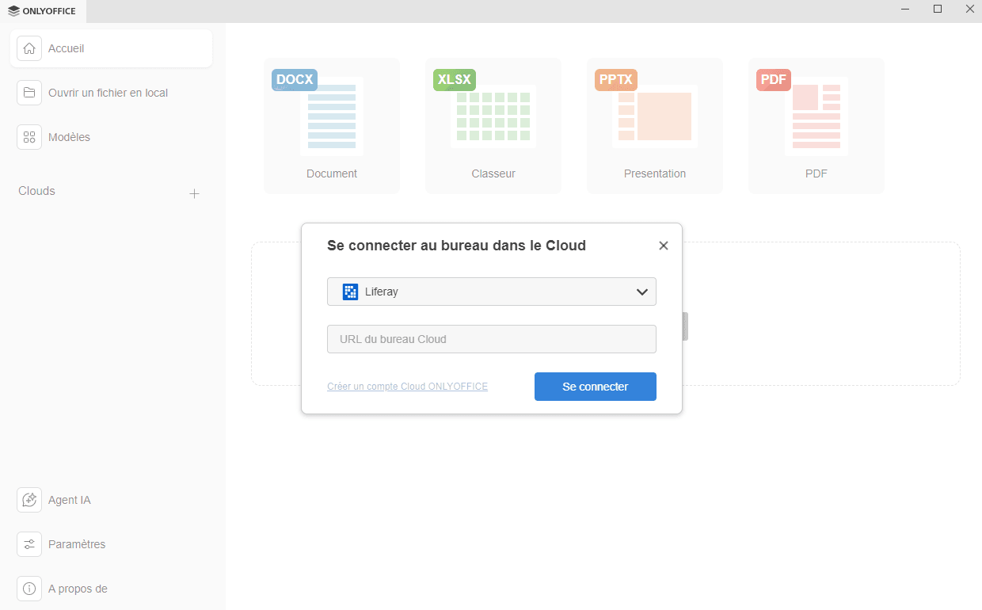Open the Paramètres settings icon

pyautogui.click(x=29, y=544)
